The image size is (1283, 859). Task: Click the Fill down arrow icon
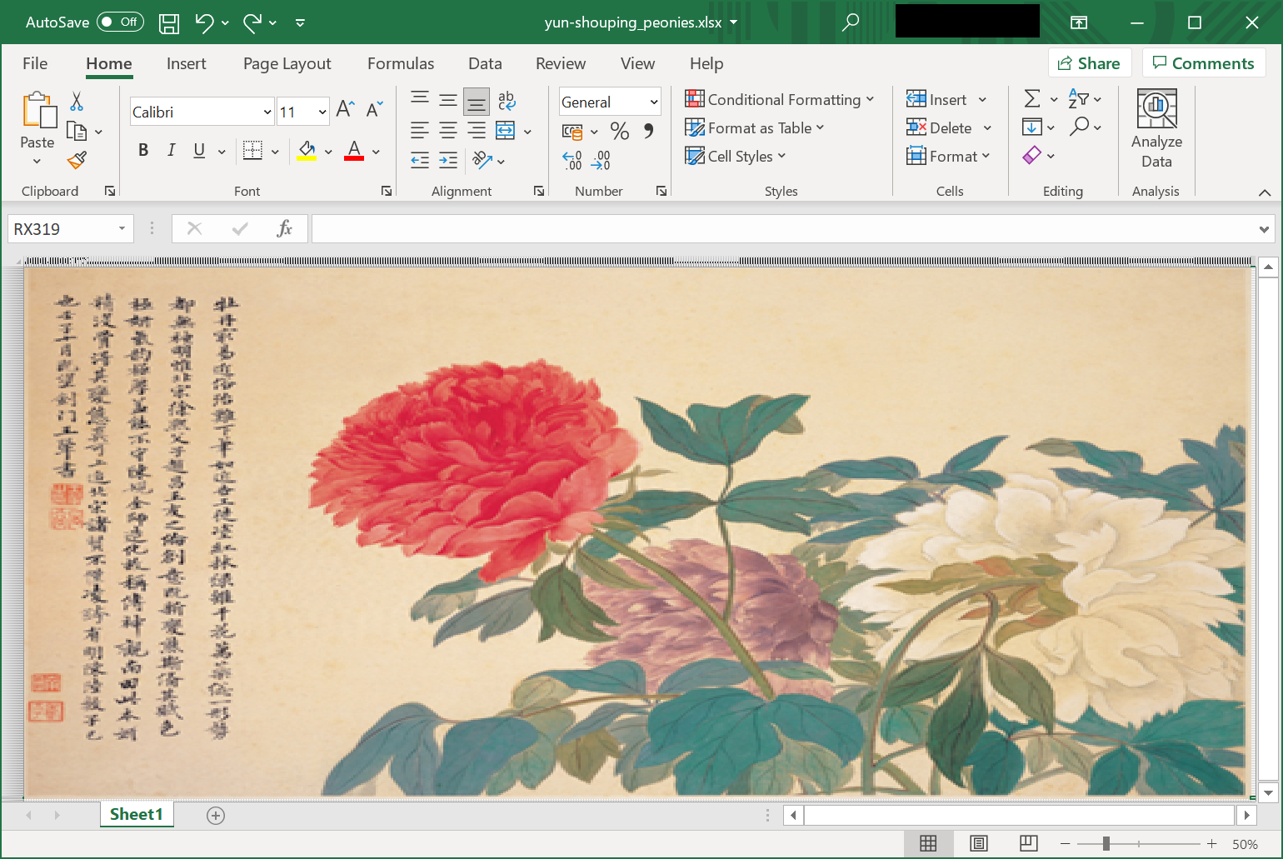[1031, 127]
